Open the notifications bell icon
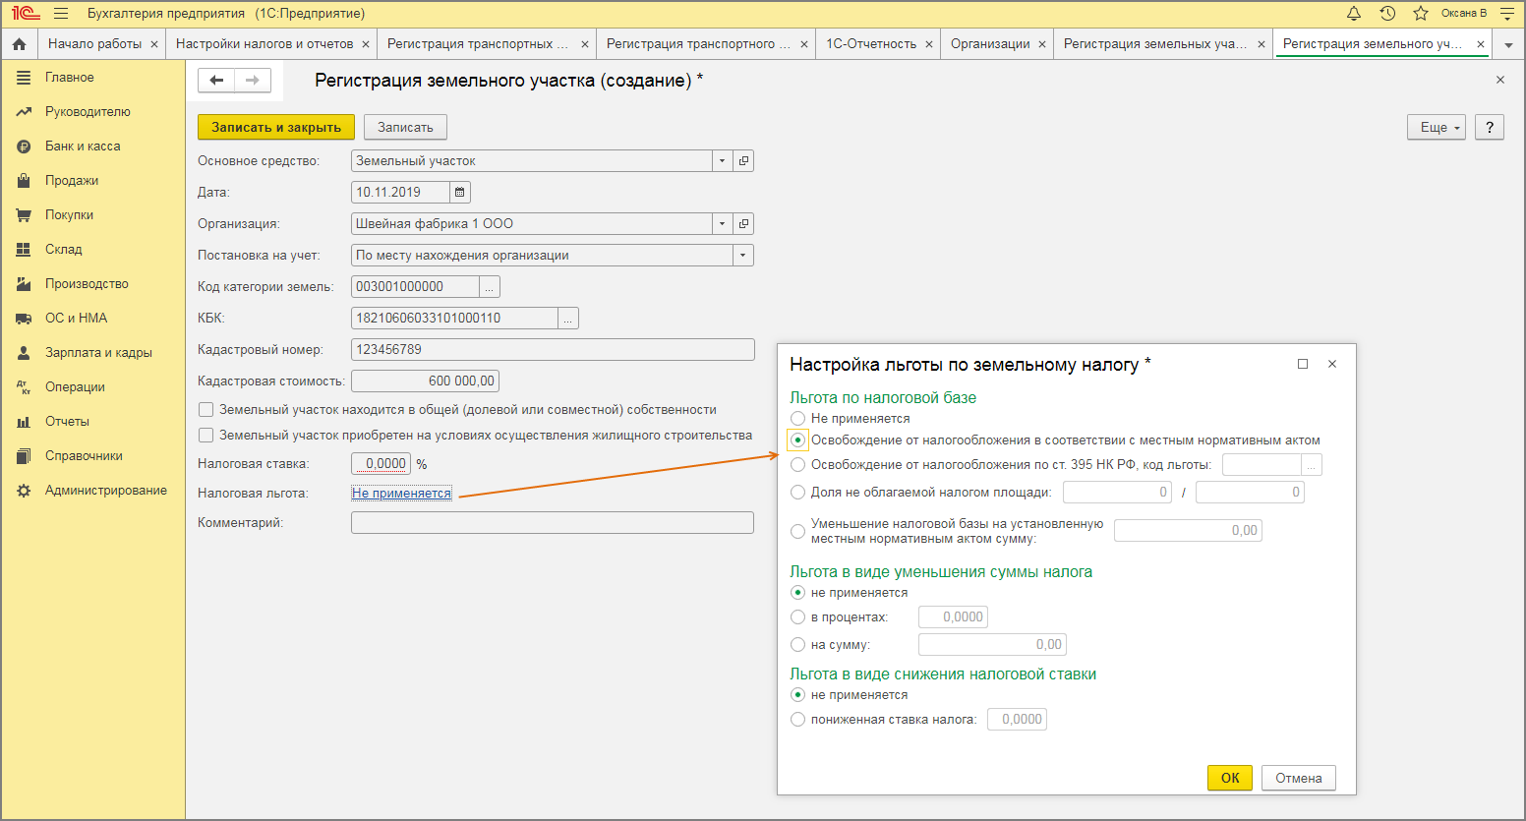 tap(1354, 14)
